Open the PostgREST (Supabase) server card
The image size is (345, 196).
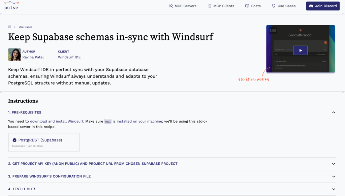click(44, 142)
